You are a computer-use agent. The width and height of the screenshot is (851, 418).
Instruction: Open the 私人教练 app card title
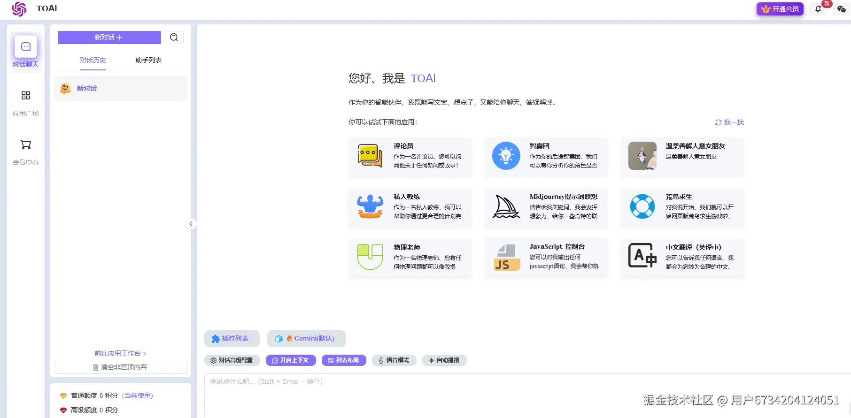(x=407, y=197)
